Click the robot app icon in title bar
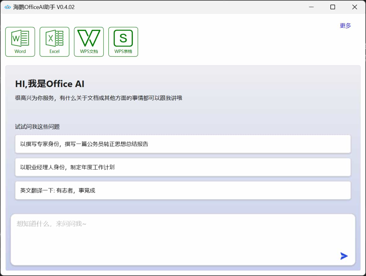The image size is (366, 276). [8, 7]
